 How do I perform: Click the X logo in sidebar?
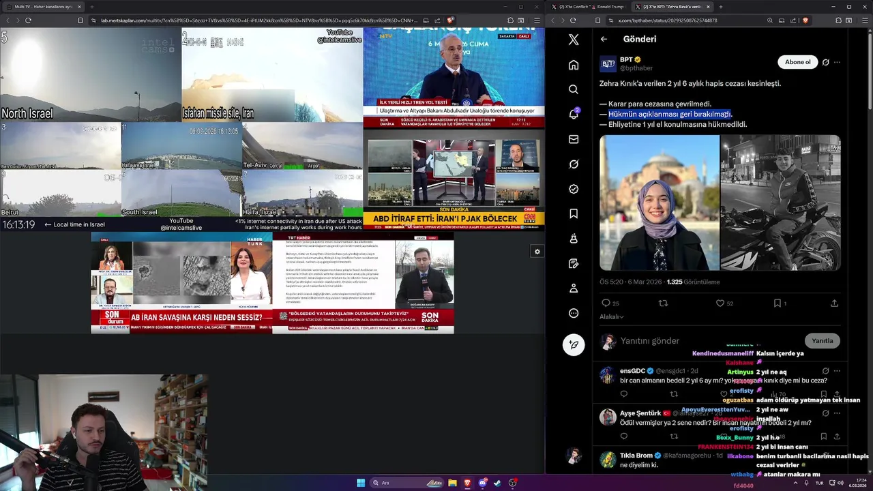click(x=574, y=40)
